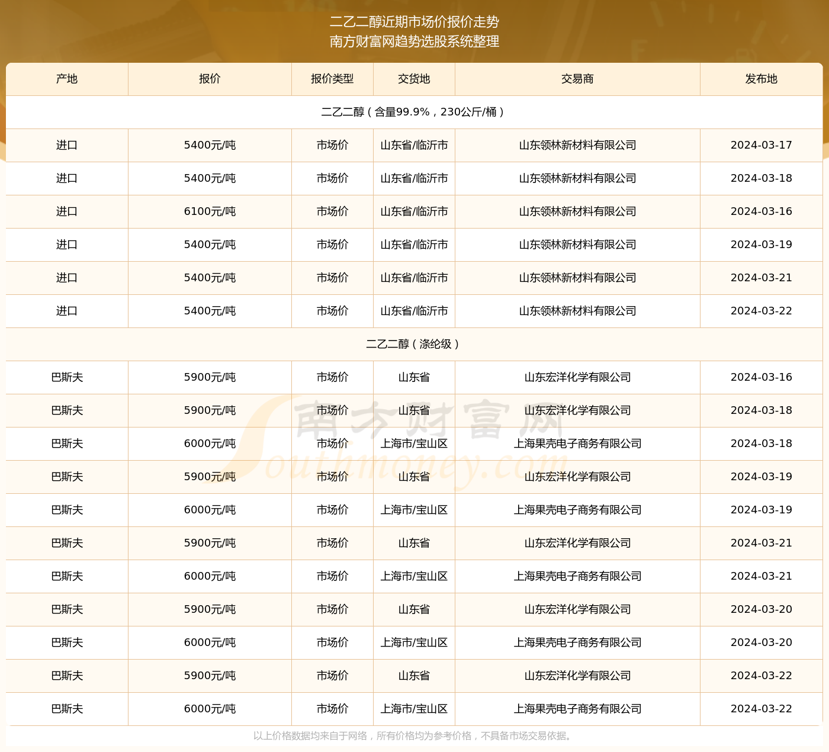Viewport: 829px width, 752px height.
Task: Click date '2024-03-20' in the 山东宏洋化学 row
Action: click(x=761, y=609)
